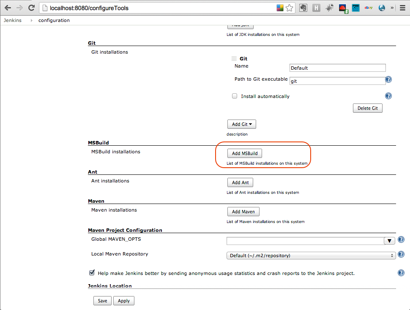Viewport: 410px width, 310px height.
Task: Save the tool configuration
Action: (102, 301)
